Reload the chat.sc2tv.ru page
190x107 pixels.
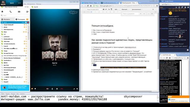(x=167, y=58)
